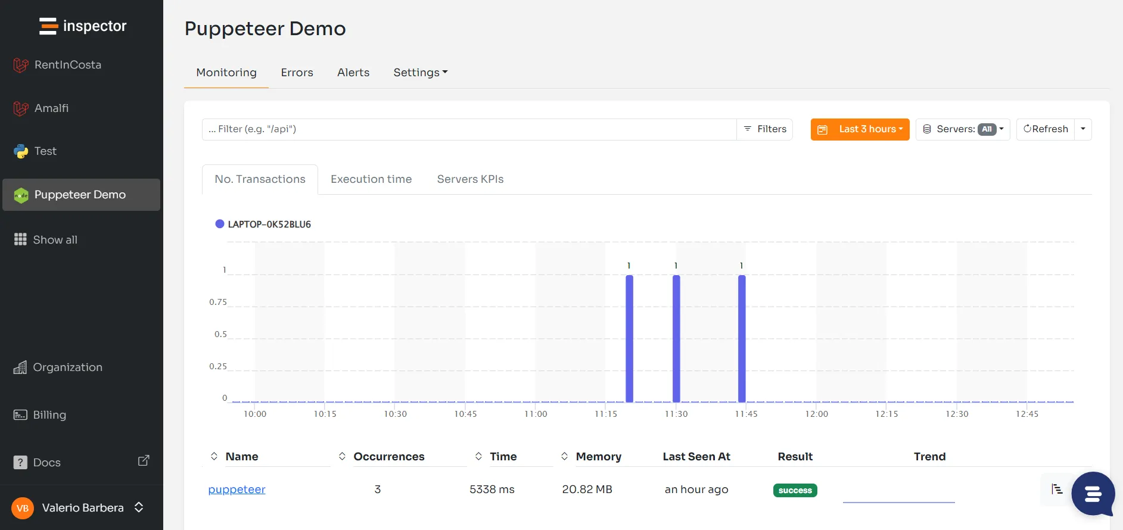The height and width of the screenshot is (530, 1123).
Task: Open Show all applications grid icon
Action: (20, 239)
